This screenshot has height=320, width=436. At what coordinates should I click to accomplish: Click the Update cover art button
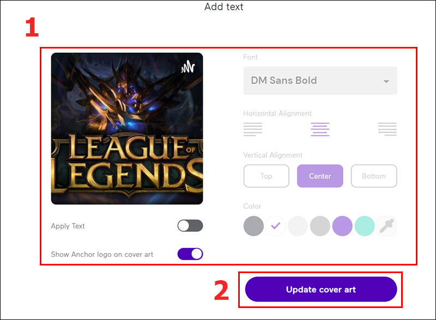pyautogui.click(x=321, y=289)
